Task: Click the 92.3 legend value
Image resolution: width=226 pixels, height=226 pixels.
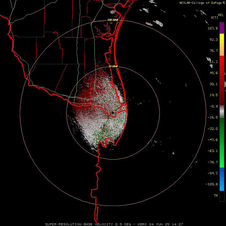Action: [214, 39]
